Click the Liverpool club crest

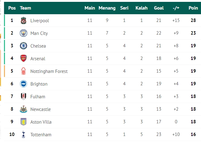24,20
